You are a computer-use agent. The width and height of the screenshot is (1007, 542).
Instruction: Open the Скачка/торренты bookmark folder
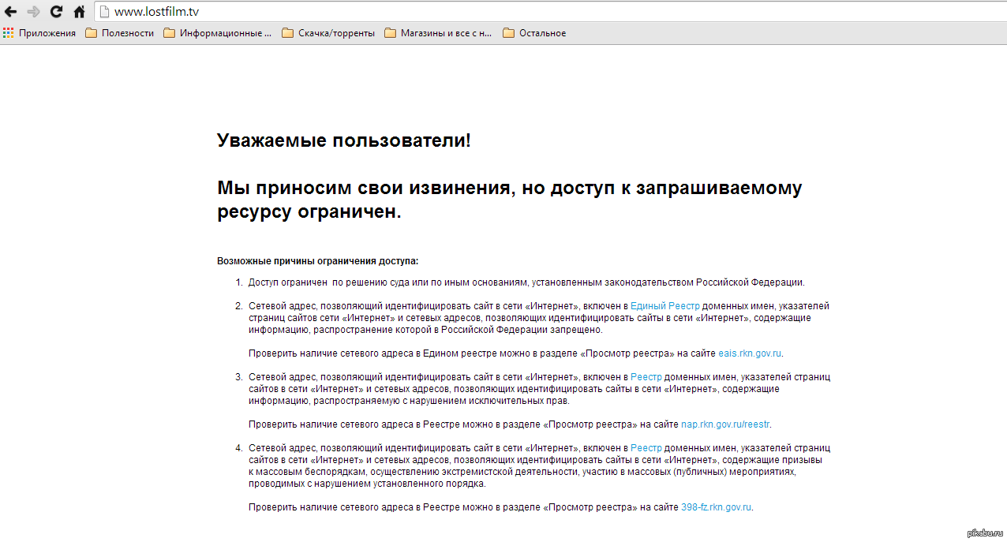tap(328, 33)
